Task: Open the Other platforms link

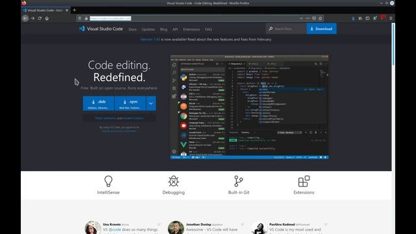Action: 105,118
